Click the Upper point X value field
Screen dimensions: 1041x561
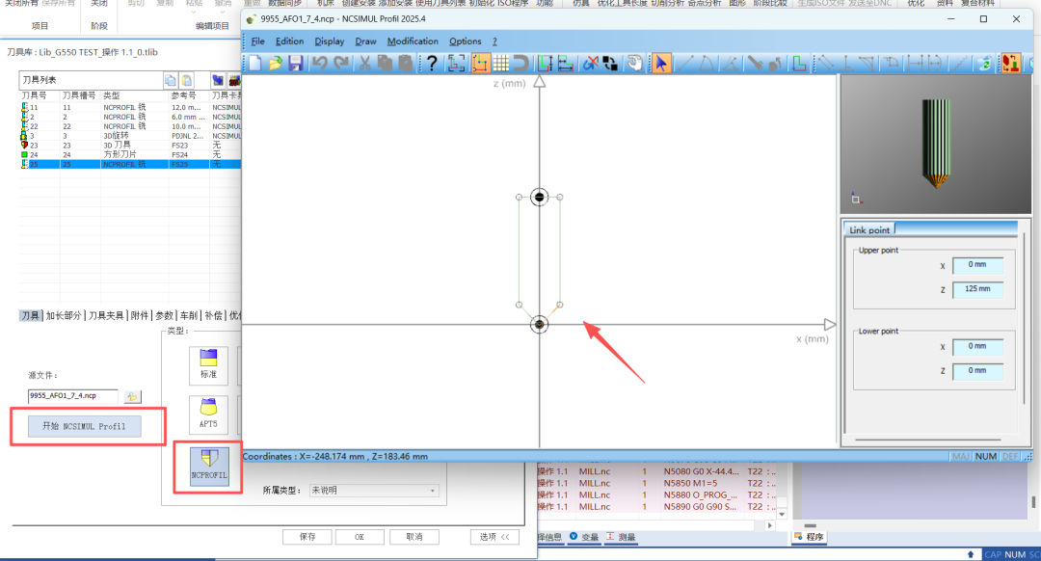coord(977,265)
